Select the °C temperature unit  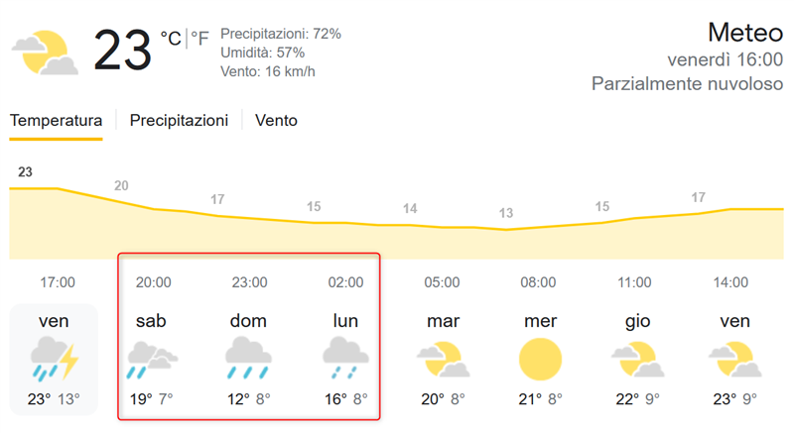171,39
